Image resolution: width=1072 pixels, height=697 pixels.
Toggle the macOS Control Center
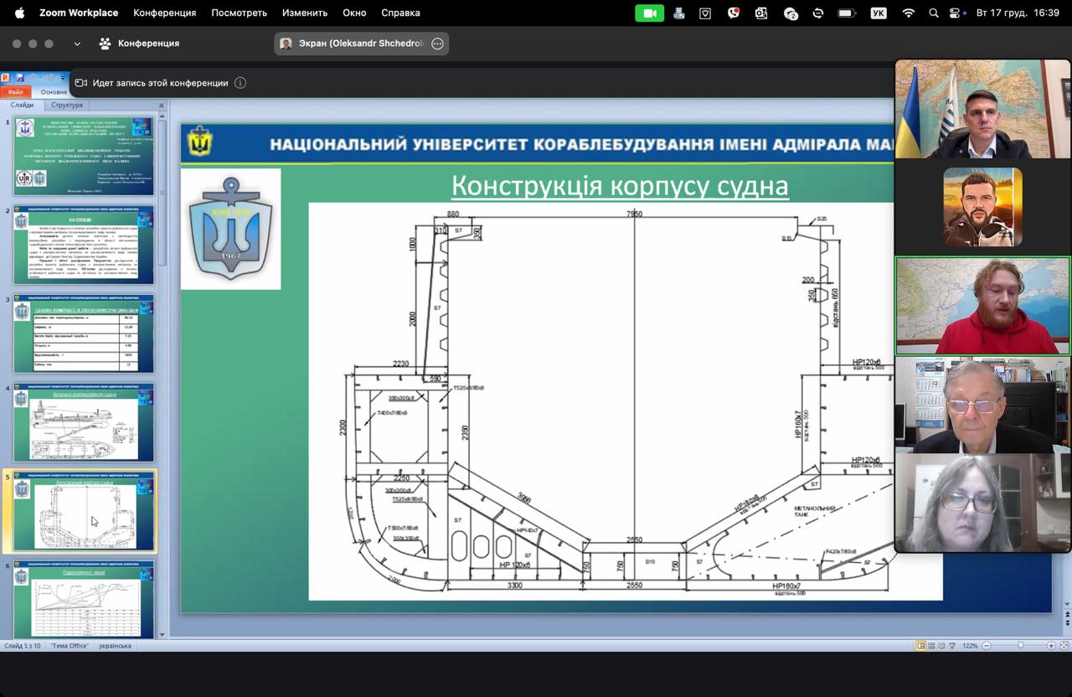pyautogui.click(x=955, y=13)
